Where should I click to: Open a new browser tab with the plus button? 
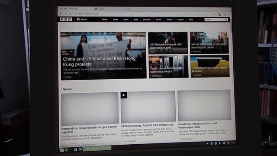click(x=129, y=9)
